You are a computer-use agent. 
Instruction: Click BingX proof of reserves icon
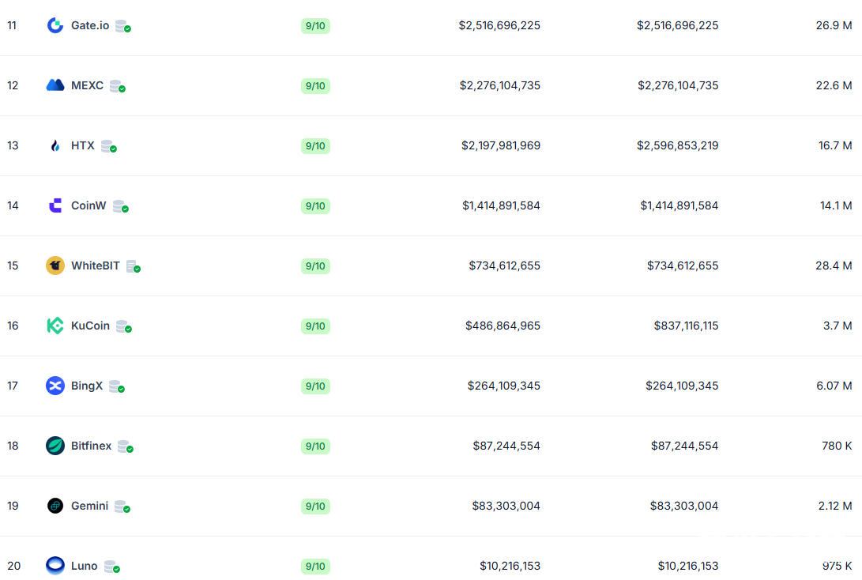tap(116, 386)
